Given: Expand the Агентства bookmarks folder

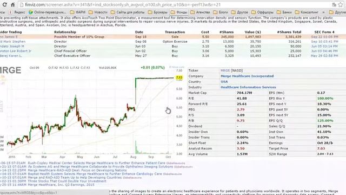Looking at the screenshot, I should (200, 12).
